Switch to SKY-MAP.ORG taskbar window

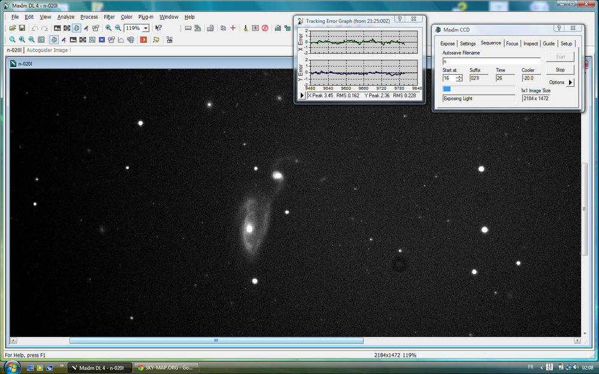tap(165, 367)
